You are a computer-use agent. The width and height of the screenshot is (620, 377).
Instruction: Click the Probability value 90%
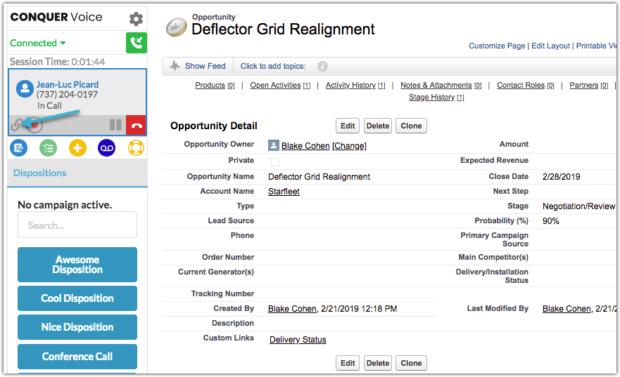click(x=550, y=221)
